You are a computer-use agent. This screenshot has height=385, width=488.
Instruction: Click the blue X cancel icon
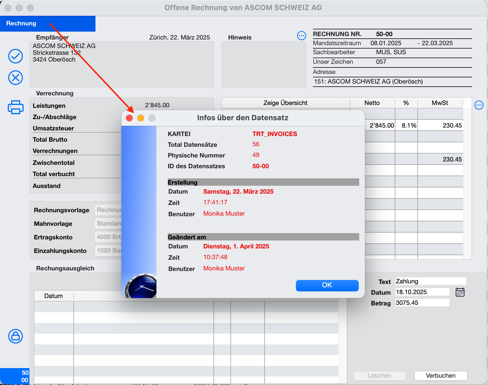click(x=16, y=78)
